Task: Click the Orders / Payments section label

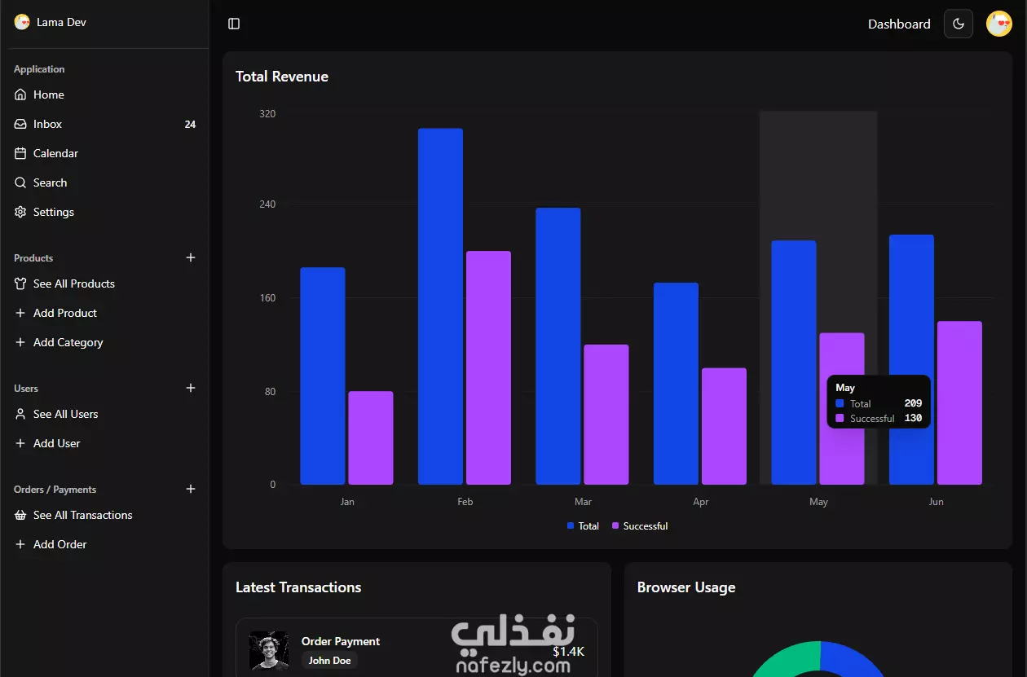Action: point(55,490)
